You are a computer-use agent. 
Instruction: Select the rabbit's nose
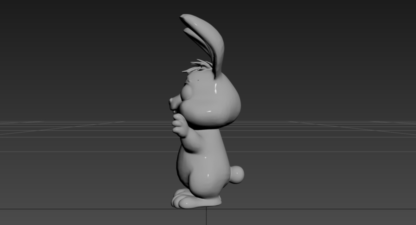172,103
